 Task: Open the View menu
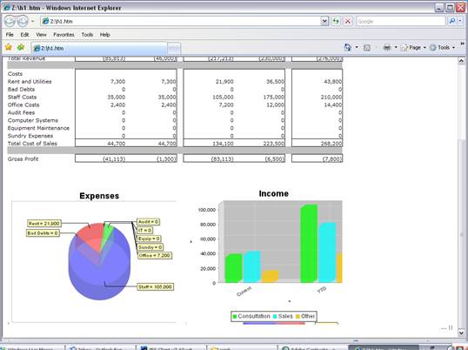coord(41,35)
